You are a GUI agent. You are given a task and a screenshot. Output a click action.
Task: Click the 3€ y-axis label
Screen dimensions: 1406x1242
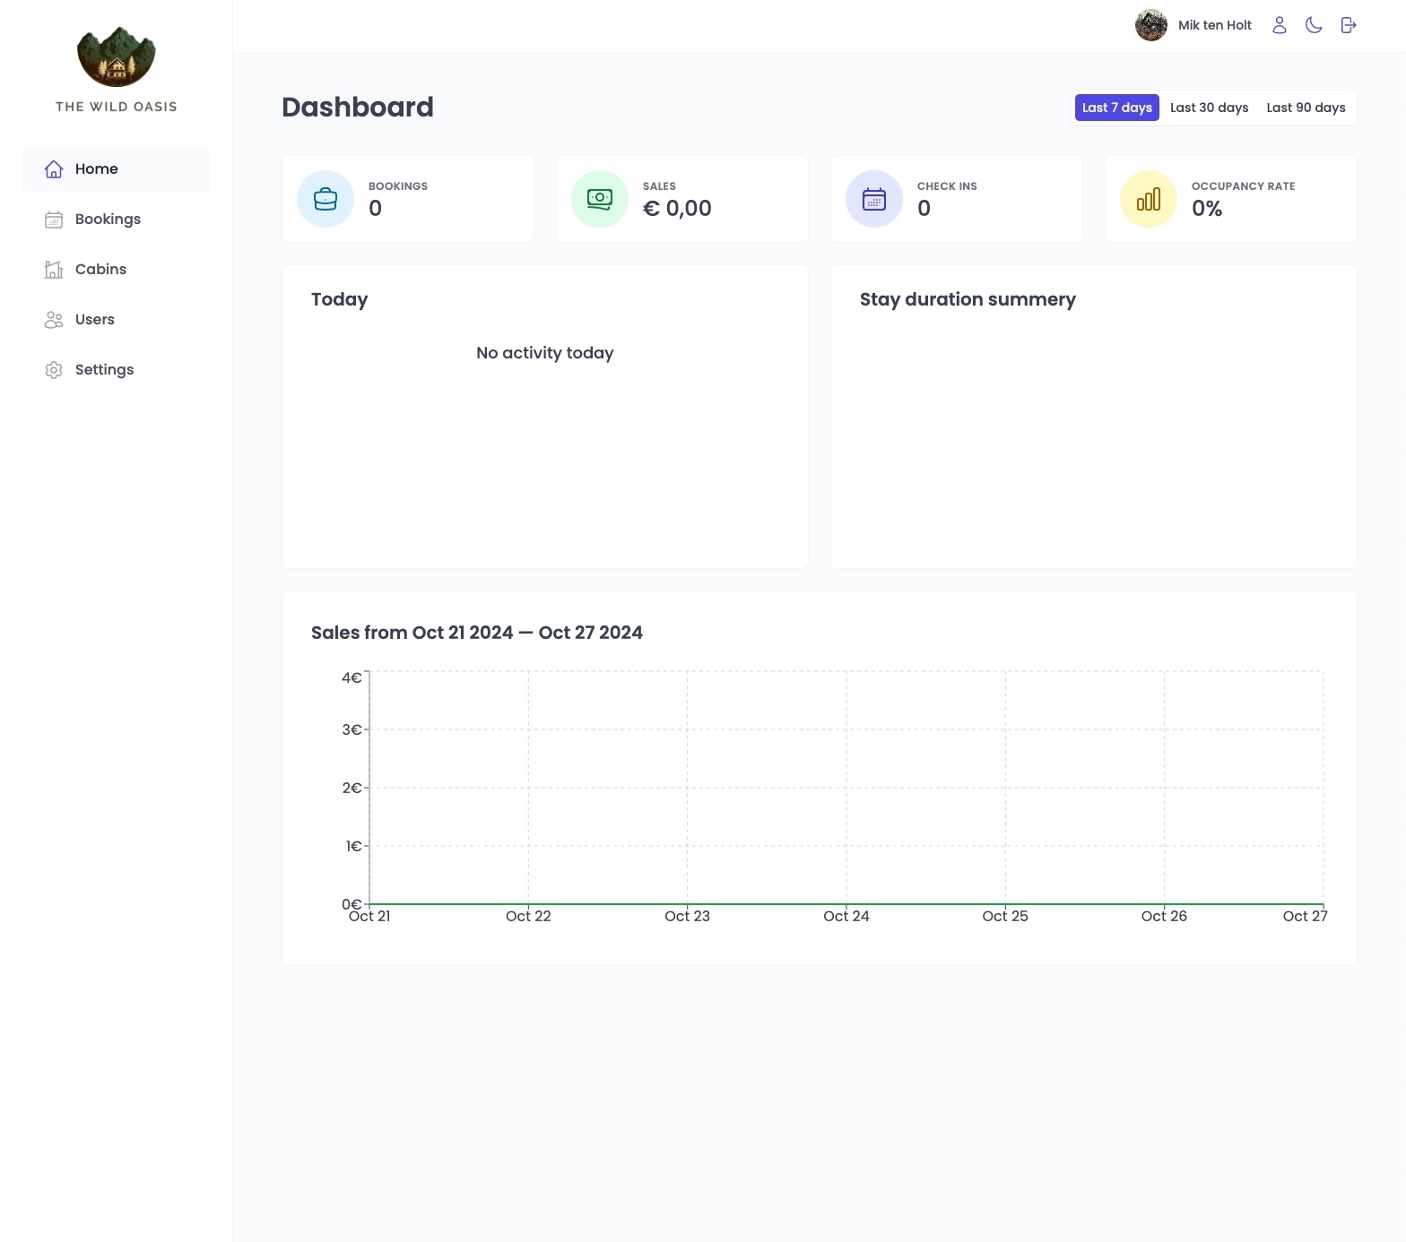tap(351, 729)
